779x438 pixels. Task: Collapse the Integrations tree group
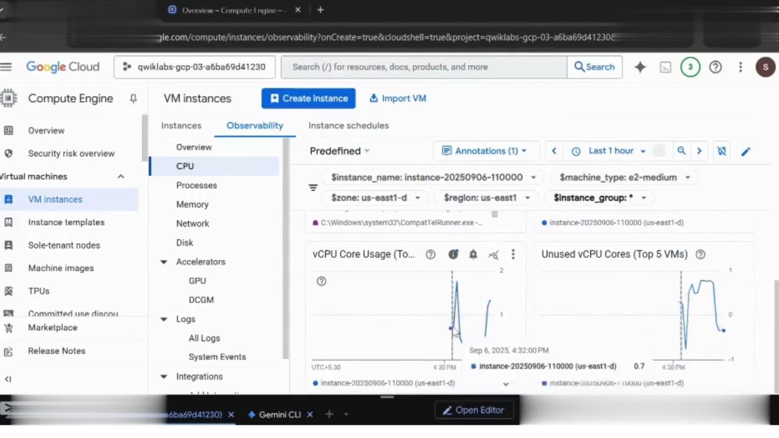(x=163, y=377)
